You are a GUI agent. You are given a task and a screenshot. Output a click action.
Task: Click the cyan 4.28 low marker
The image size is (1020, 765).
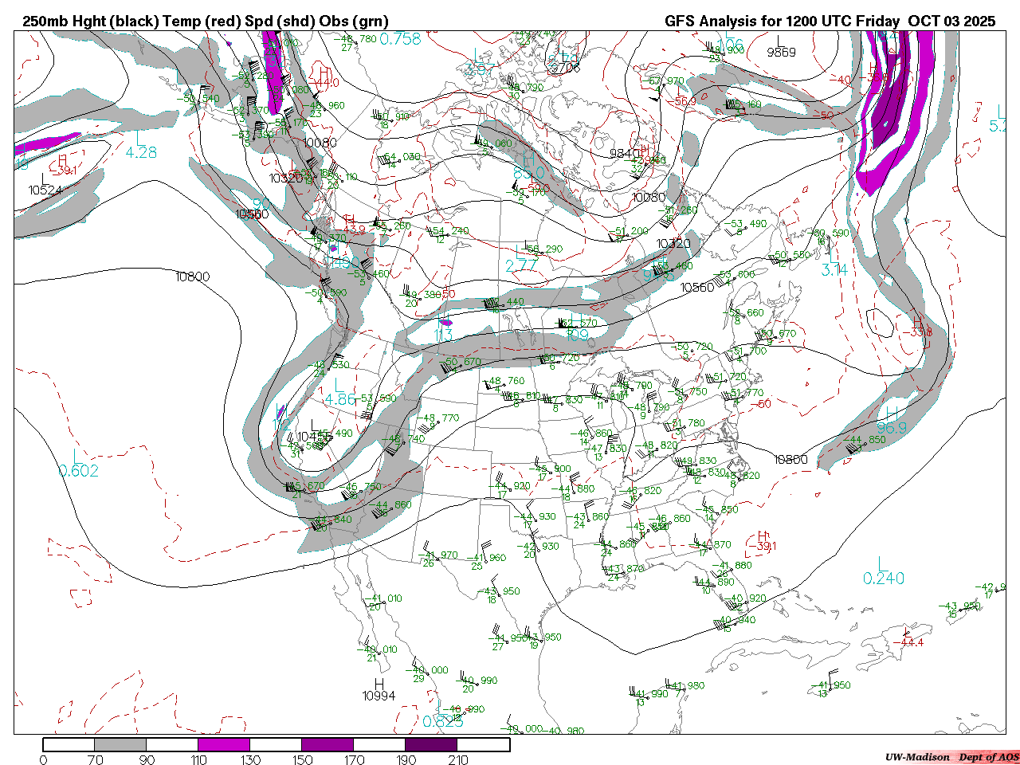(141, 152)
